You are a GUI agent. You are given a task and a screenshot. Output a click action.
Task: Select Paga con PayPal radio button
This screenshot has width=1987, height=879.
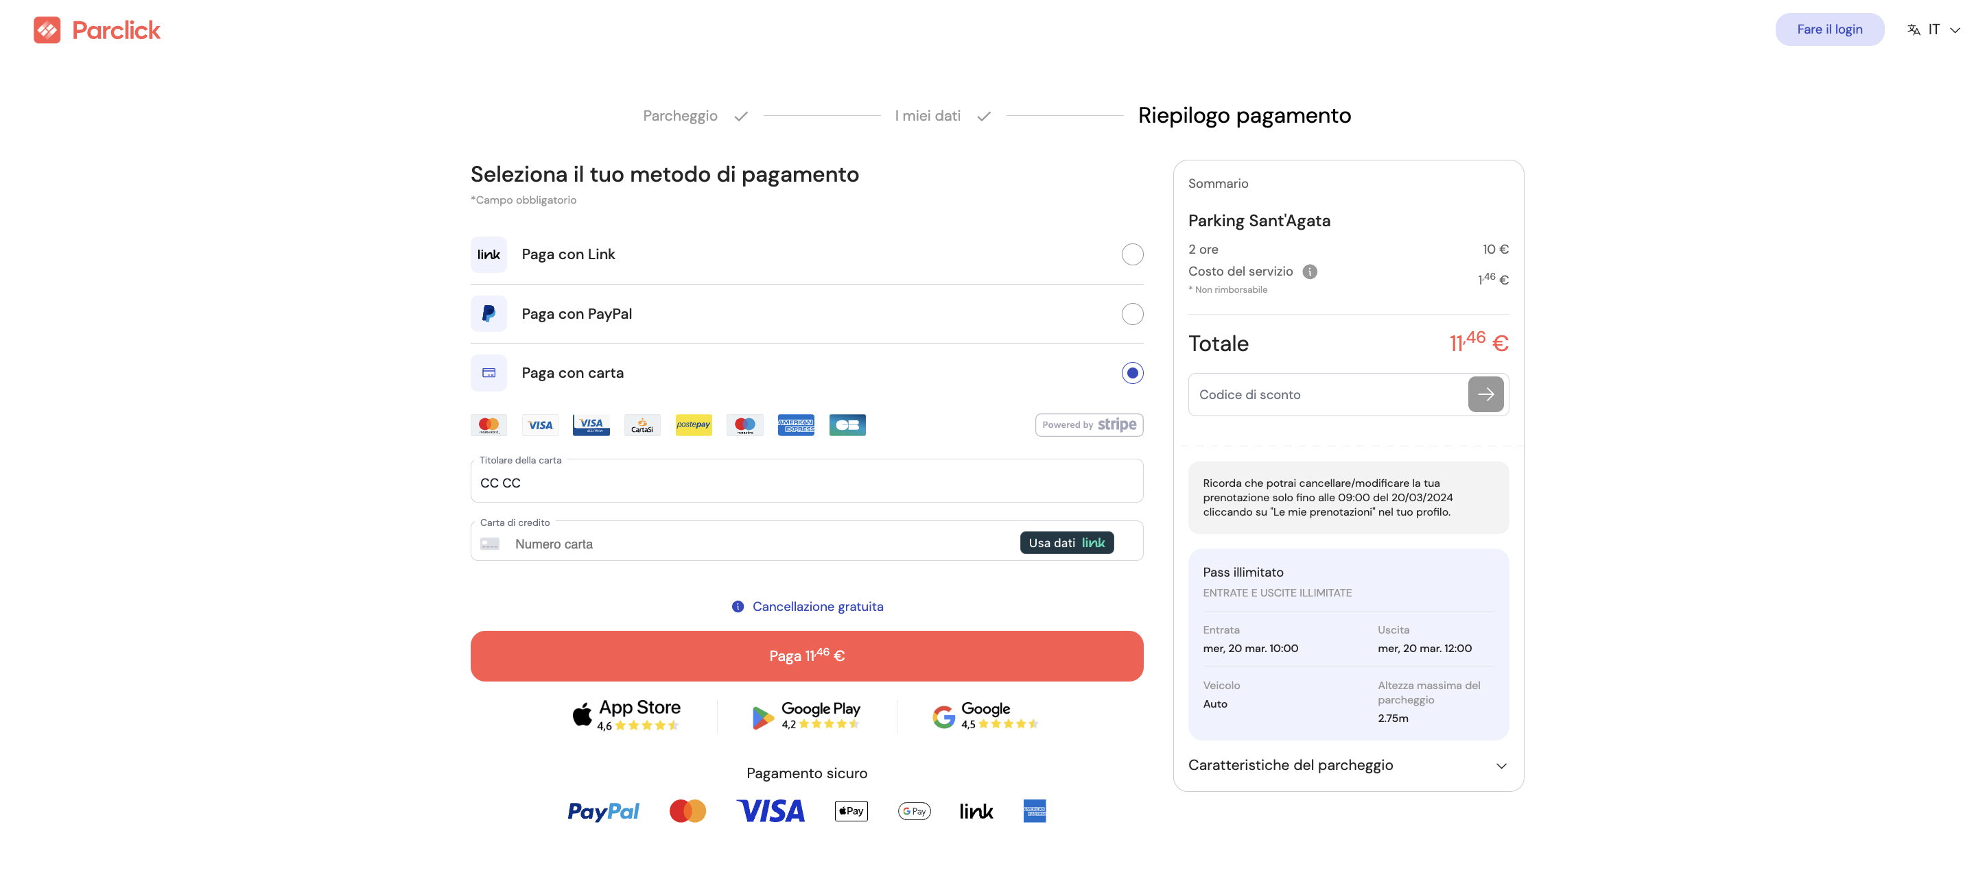tap(1131, 314)
